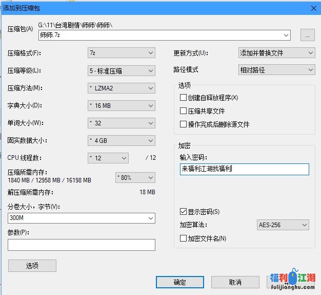Open the 路径模式 dropdown
This screenshot has height=295, width=321.
[x=276, y=70]
